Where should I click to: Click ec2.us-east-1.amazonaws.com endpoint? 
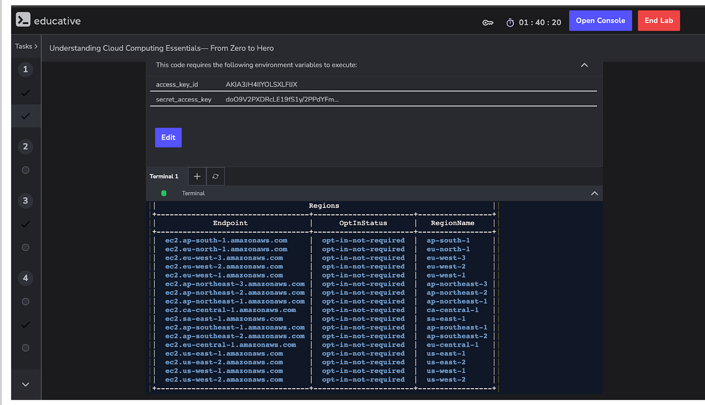pyautogui.click(x=224, y=354)
